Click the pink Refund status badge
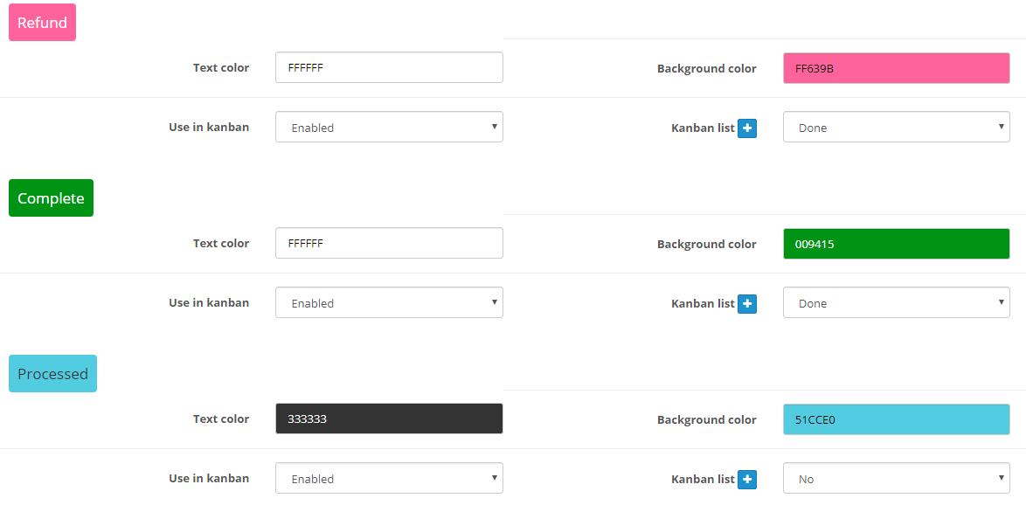Viewport: 1026px width, 519px height. click(42, 23)
